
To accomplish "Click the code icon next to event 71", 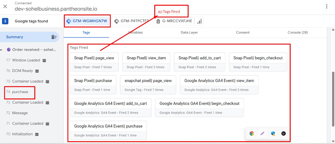I will point(47,124).
